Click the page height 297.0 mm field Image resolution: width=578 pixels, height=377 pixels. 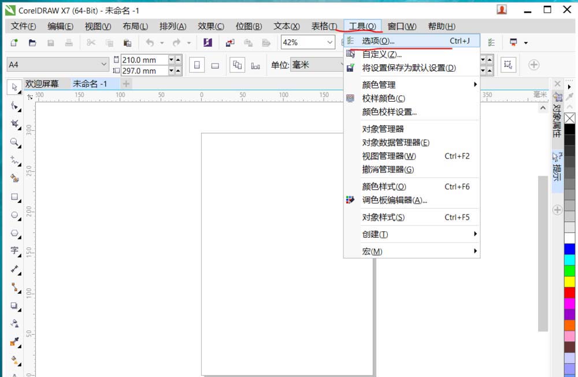pyautogui.click(x=144, y=71)
